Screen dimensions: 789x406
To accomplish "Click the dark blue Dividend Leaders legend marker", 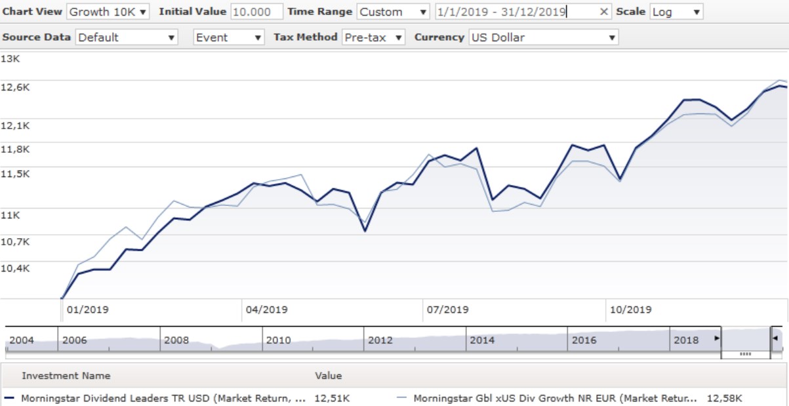I will click(x=9, y=397).
